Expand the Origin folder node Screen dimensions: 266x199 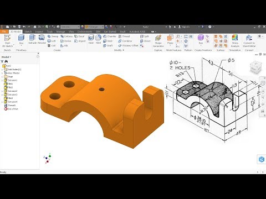click(x=2, y=77)
